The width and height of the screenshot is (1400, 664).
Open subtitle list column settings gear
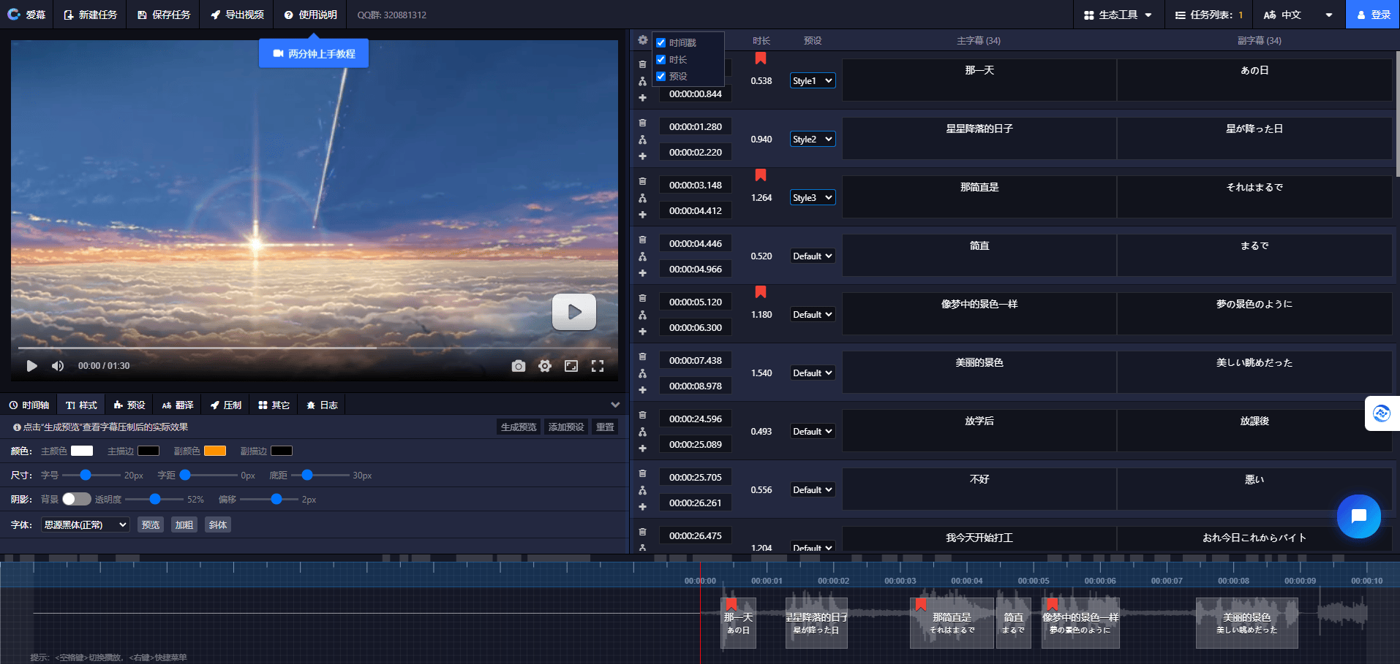tap(642, 40)
